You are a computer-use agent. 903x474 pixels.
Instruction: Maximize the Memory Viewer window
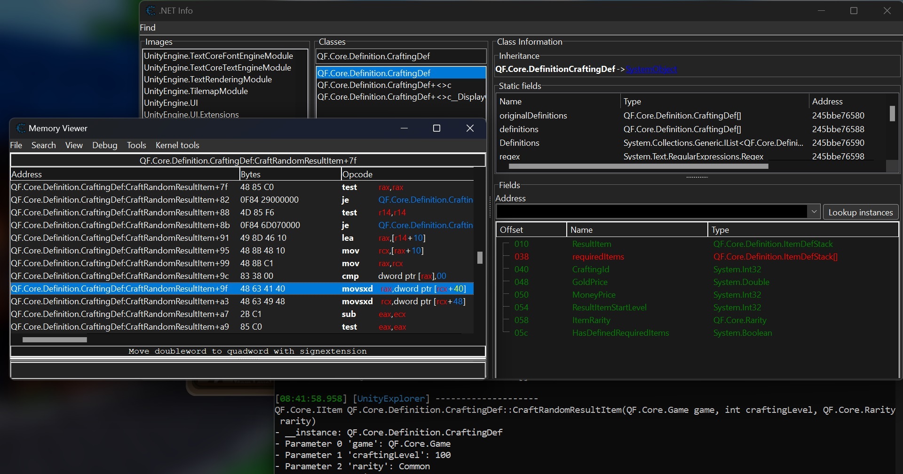point(436,128)
